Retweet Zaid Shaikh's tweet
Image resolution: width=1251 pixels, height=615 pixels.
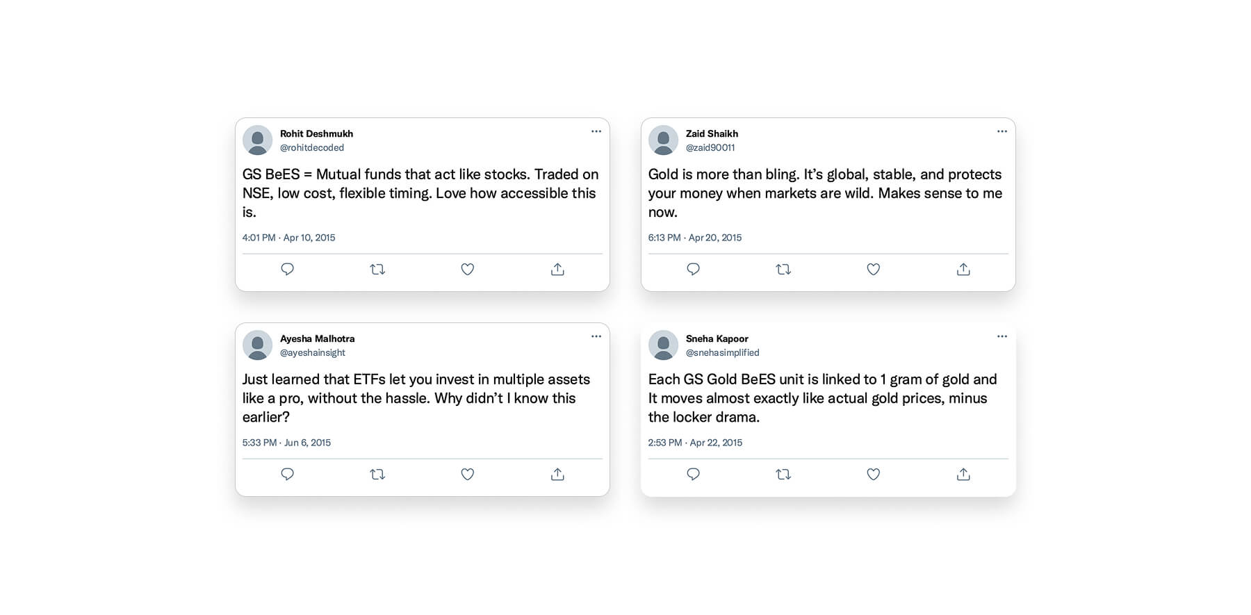coord(783,269)
